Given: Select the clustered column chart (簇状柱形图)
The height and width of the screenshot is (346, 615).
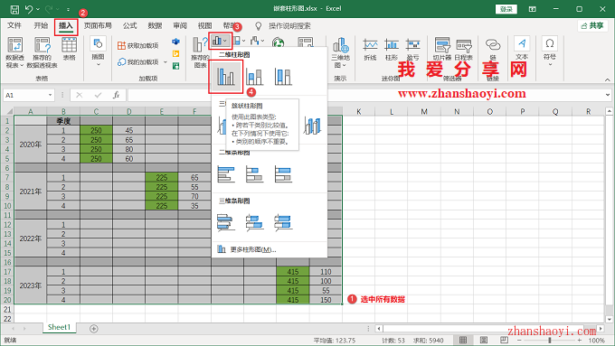Looking at the screenshot, I should 226,77.
